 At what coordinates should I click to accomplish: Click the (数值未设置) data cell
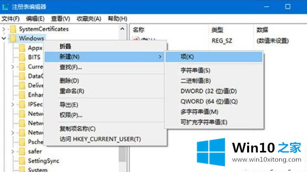click(x=273, y=41)
